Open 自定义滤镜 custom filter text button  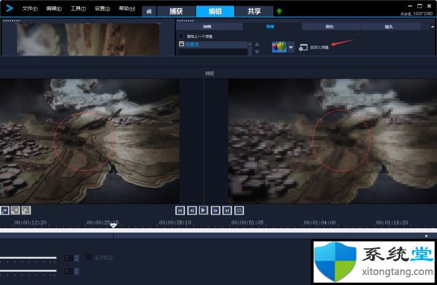(320, 47)
